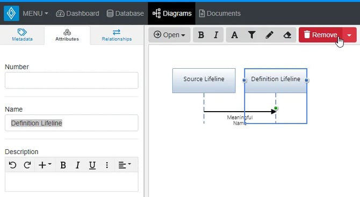Click the Number input field
This screenshot has height=197, width=360.
pos(71,81)
